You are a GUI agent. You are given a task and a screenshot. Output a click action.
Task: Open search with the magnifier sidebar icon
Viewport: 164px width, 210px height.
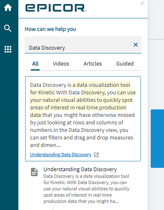[8, 28]
